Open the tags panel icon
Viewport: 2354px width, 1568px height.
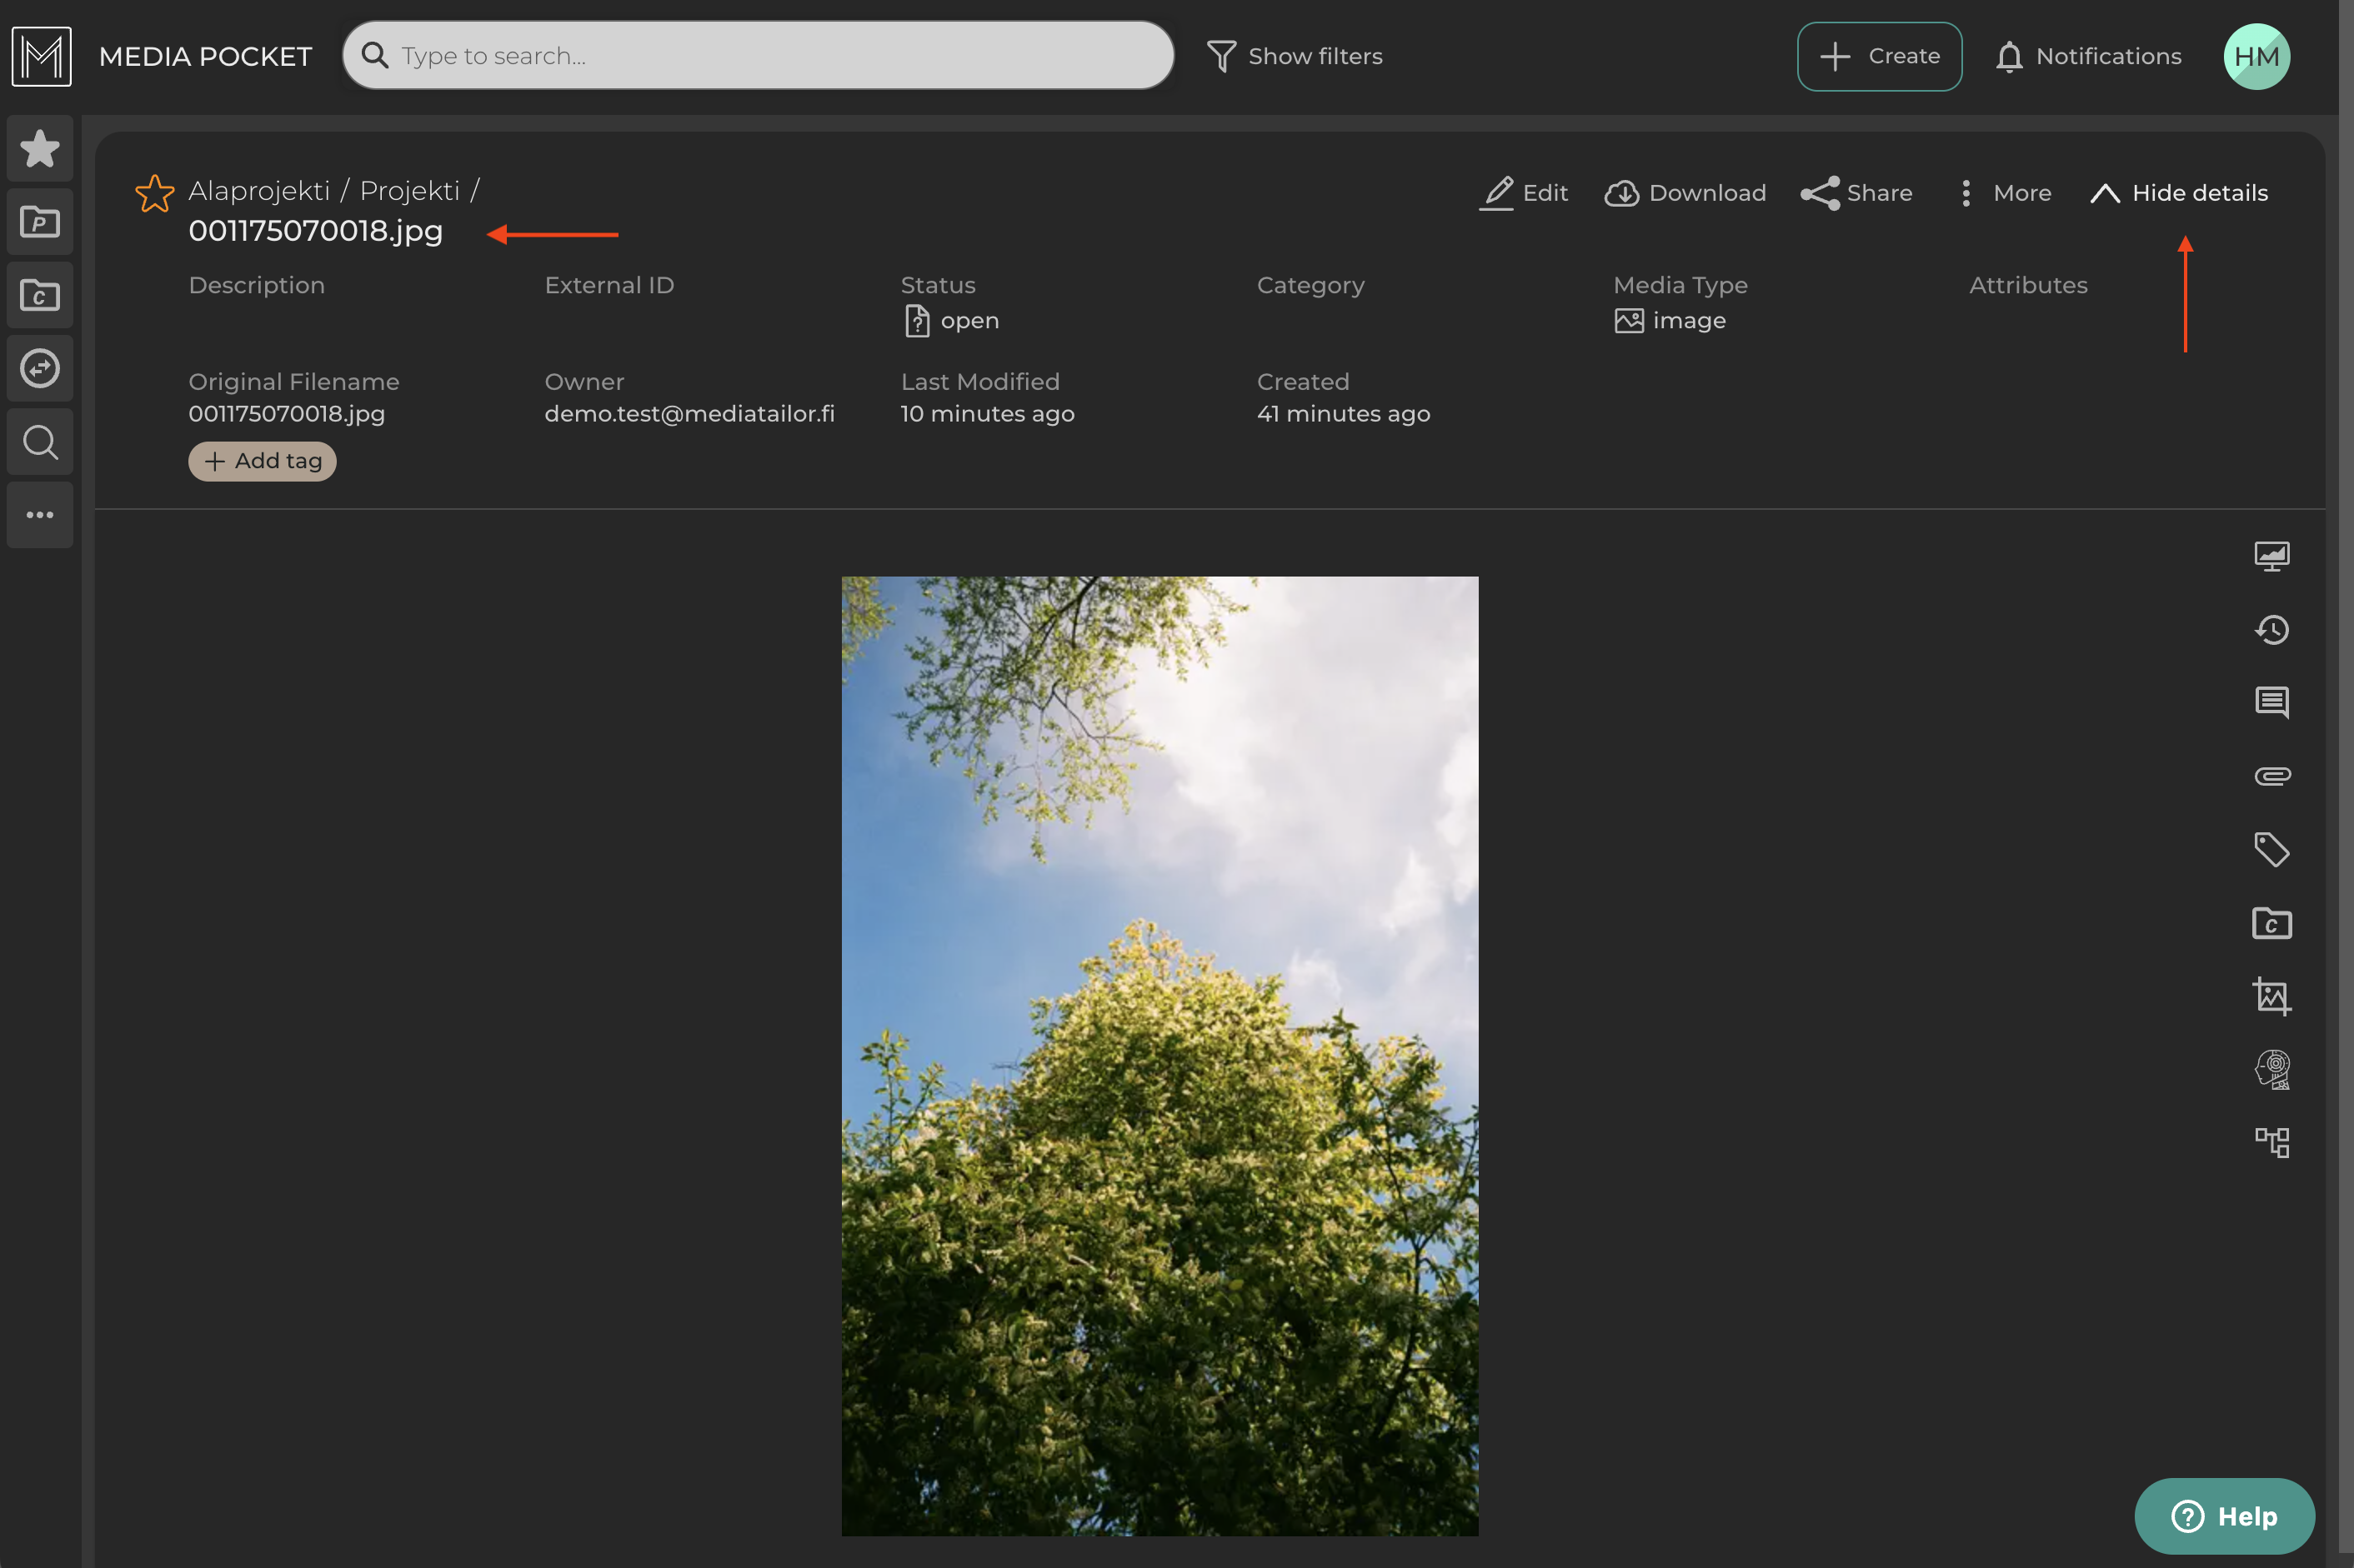pos(2271,849)
